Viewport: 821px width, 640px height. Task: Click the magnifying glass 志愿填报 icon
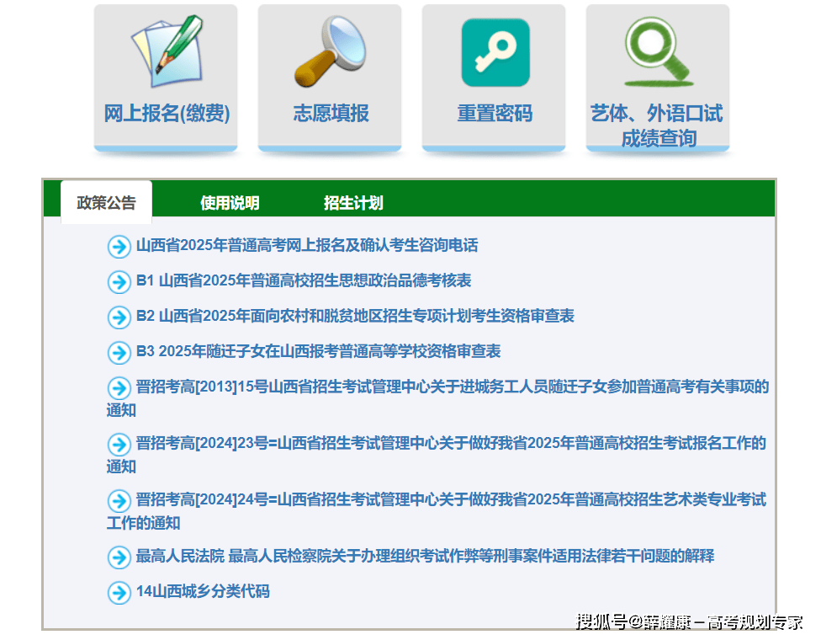coord(331,51)
